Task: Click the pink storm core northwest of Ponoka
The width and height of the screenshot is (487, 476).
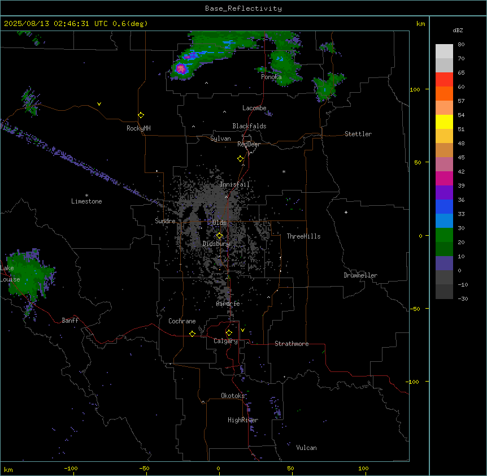Action: click(181, 68)
